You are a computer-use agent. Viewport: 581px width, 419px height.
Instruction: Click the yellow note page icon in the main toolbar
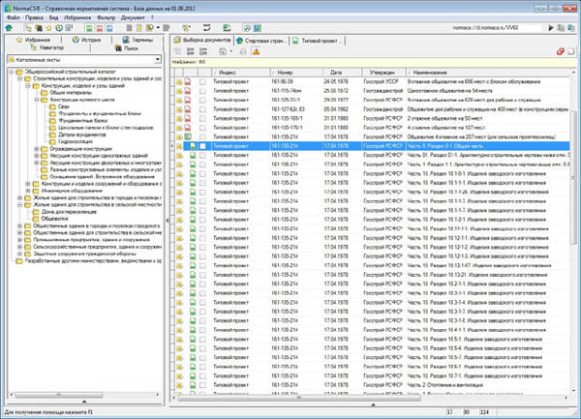click(x=139, y=28)
